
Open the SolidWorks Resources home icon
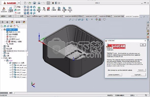[x=148, y=23]
